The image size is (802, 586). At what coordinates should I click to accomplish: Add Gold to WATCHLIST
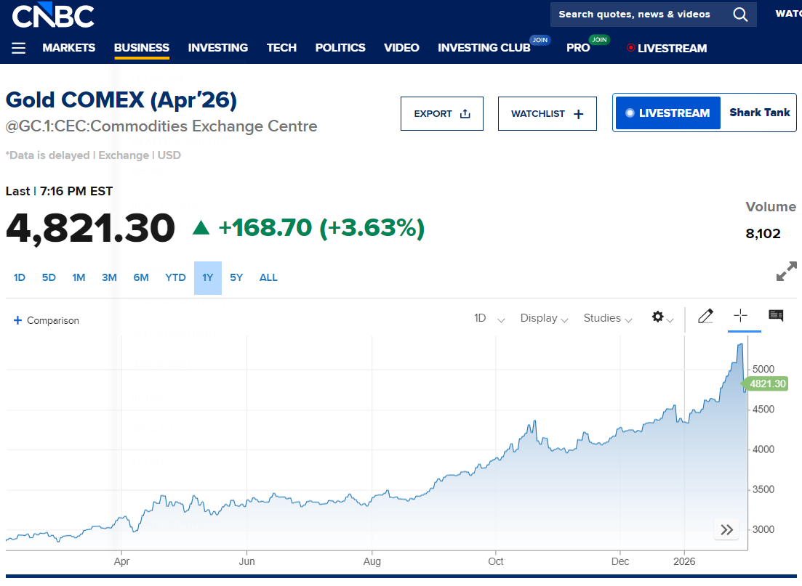pos(548,113)
